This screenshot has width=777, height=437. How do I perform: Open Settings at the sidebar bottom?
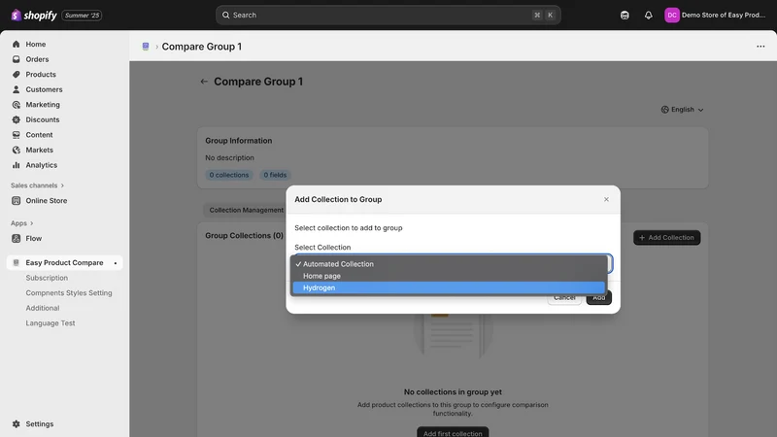(x=39, y=424)
